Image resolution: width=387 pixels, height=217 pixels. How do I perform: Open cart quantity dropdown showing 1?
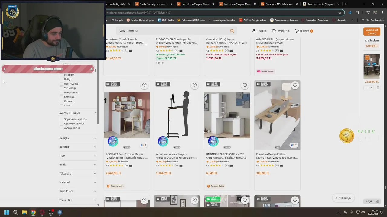coord(369,88)
